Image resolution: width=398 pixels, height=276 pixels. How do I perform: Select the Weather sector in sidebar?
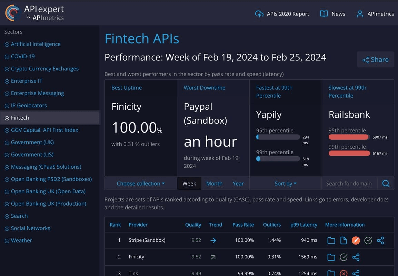21,240
